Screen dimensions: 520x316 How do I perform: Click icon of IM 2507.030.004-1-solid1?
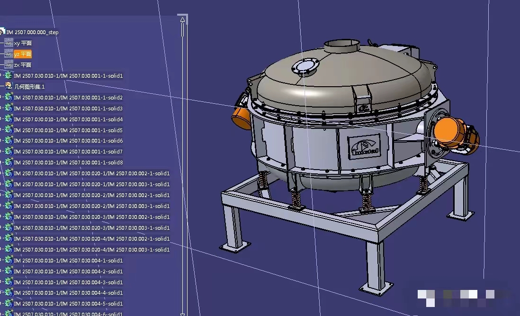9,260
